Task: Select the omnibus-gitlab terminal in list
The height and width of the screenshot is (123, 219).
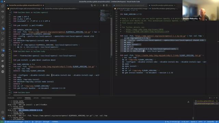Action: (x=206, y=101)
